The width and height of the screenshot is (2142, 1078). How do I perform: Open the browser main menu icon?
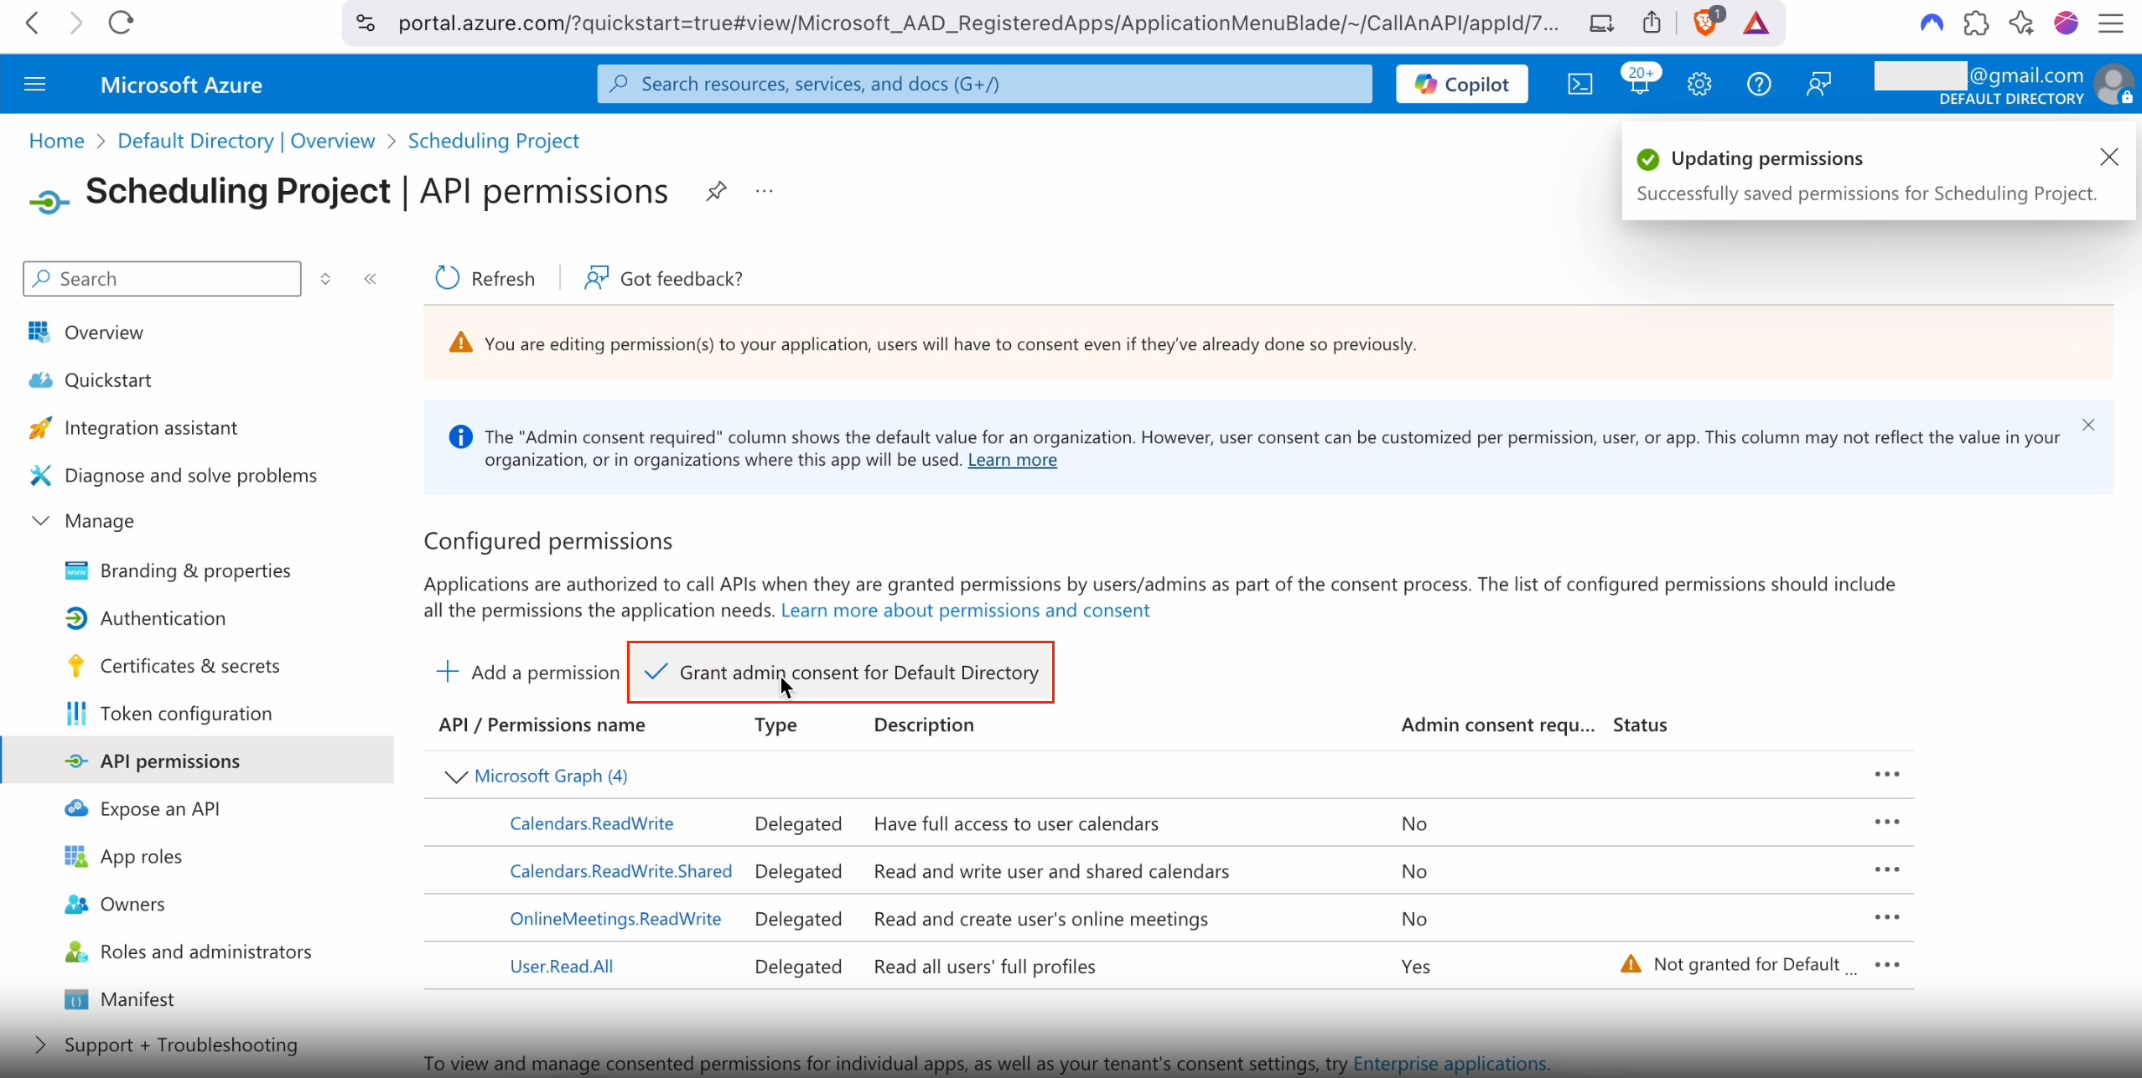coord(2110,23)
